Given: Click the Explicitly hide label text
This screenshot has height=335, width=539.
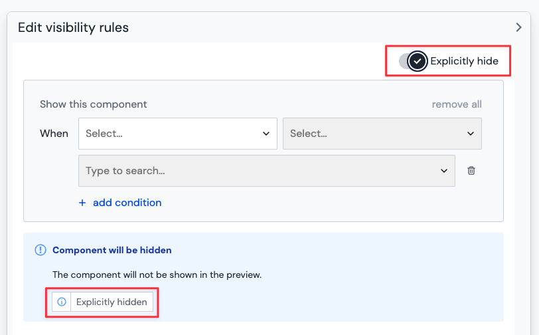Looking at the screenshot, I should click(464, 61).
